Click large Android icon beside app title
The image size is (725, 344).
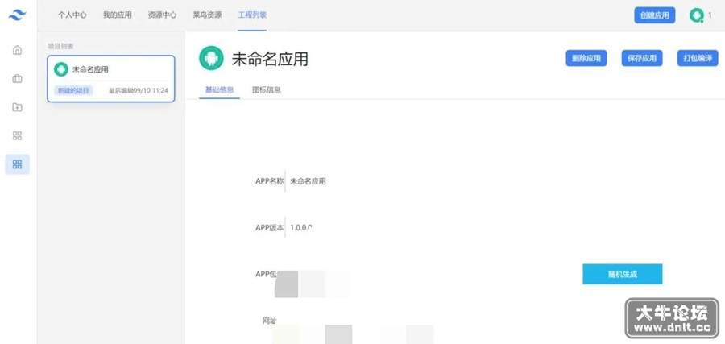coord(211,58)
